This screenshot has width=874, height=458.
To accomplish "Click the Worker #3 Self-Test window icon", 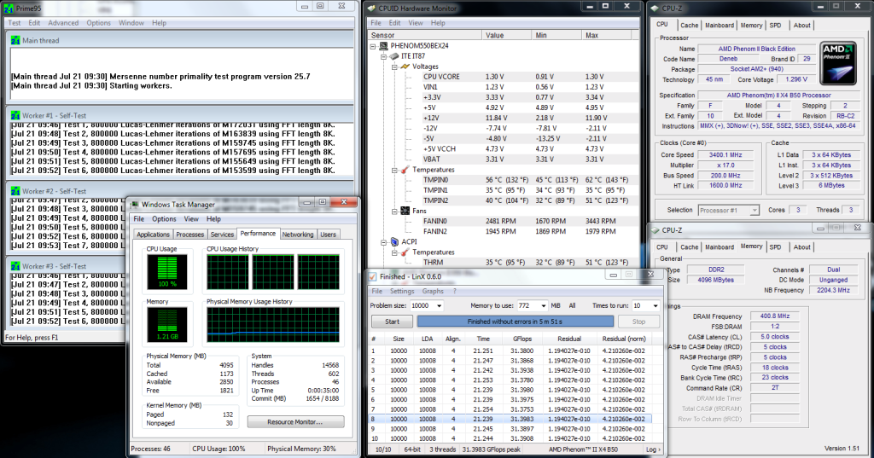I will 15,266.
